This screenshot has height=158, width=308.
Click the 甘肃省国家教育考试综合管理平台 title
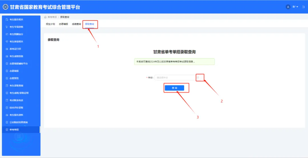[45, 7]
